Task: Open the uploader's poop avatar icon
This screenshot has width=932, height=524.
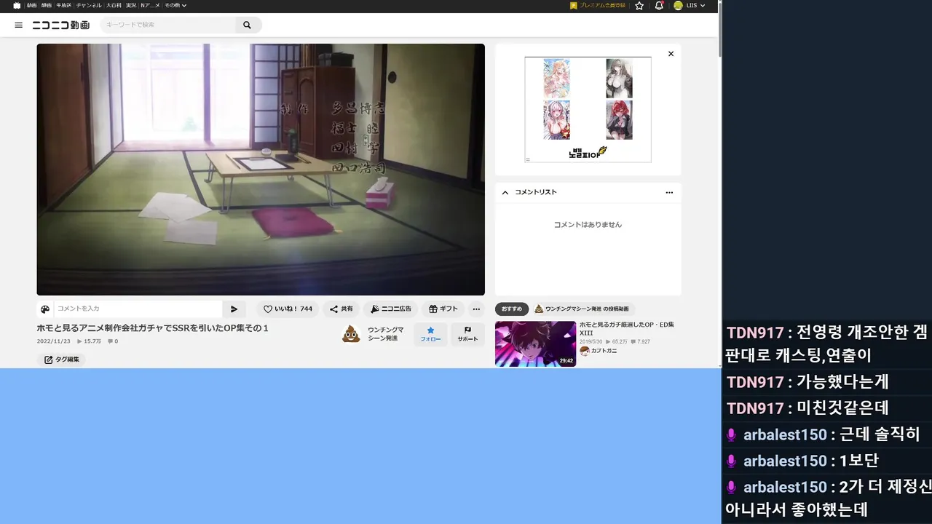Action: (x=351, y=334)
